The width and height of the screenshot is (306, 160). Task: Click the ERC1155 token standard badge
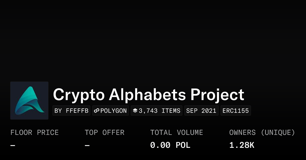236,111
